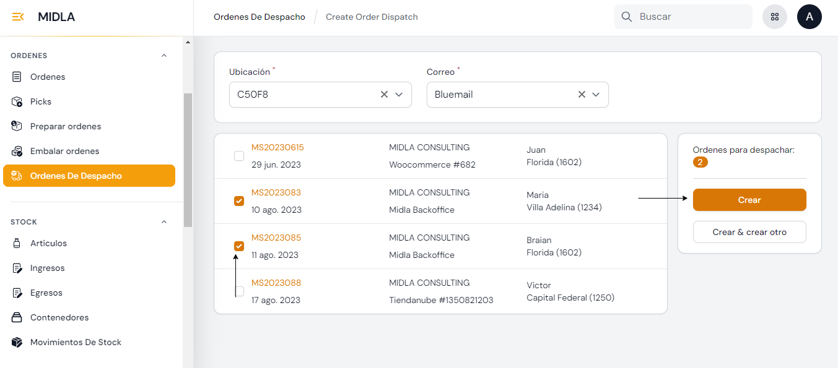Image resolution: width=838 pixels, height=368 pixels.
Task: Uncheck the MS2023083 order checkbox
Action: point(239,201)
